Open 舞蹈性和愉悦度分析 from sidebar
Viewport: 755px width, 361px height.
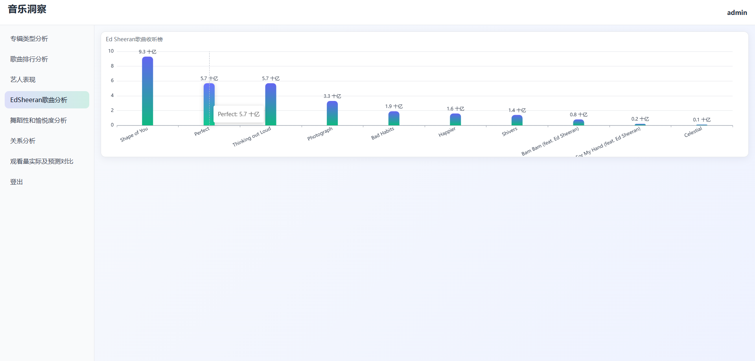[x=39, y=120]
